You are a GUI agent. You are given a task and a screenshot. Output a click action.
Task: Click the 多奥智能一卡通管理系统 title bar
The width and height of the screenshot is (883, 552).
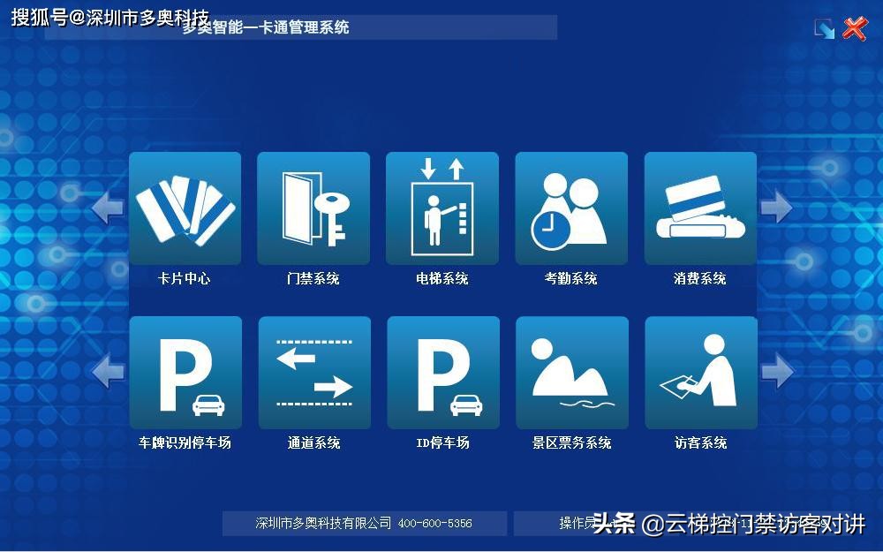click(x=265, y=27)
